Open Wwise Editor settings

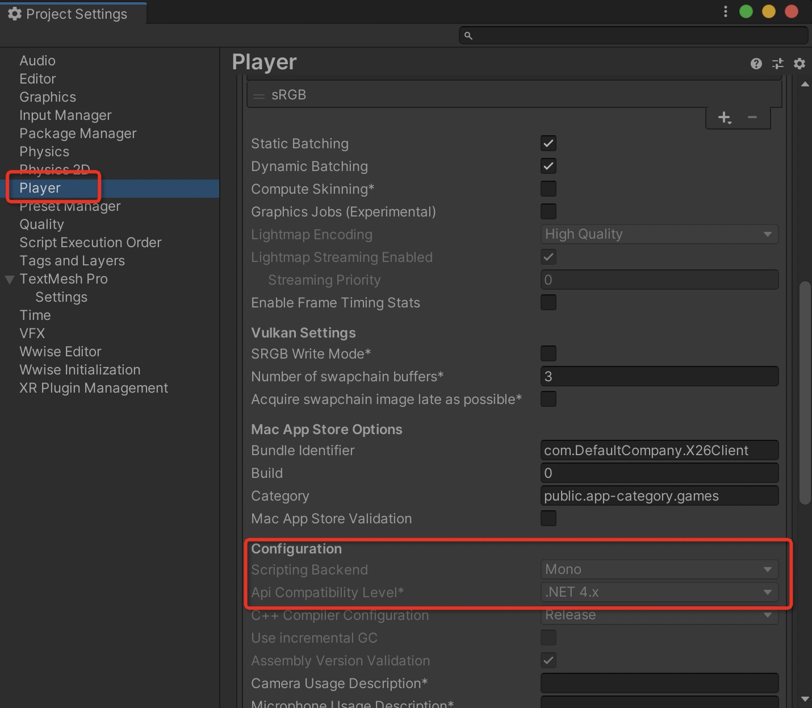[60, 352]
